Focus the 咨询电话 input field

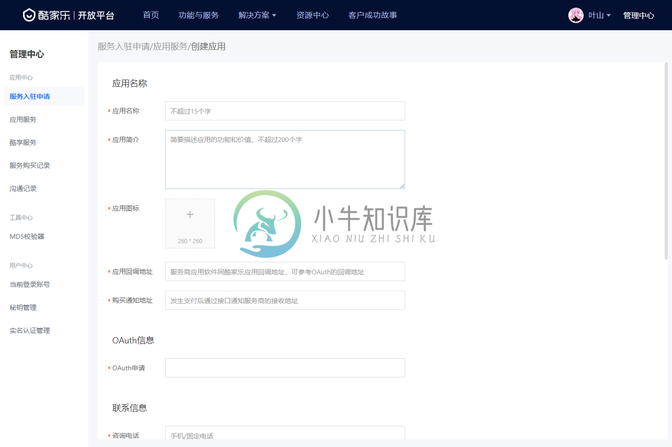tap(285, 433)
